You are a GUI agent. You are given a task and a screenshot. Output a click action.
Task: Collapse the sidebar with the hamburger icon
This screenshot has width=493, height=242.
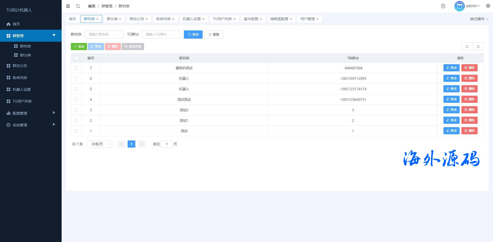pos(68,6)
